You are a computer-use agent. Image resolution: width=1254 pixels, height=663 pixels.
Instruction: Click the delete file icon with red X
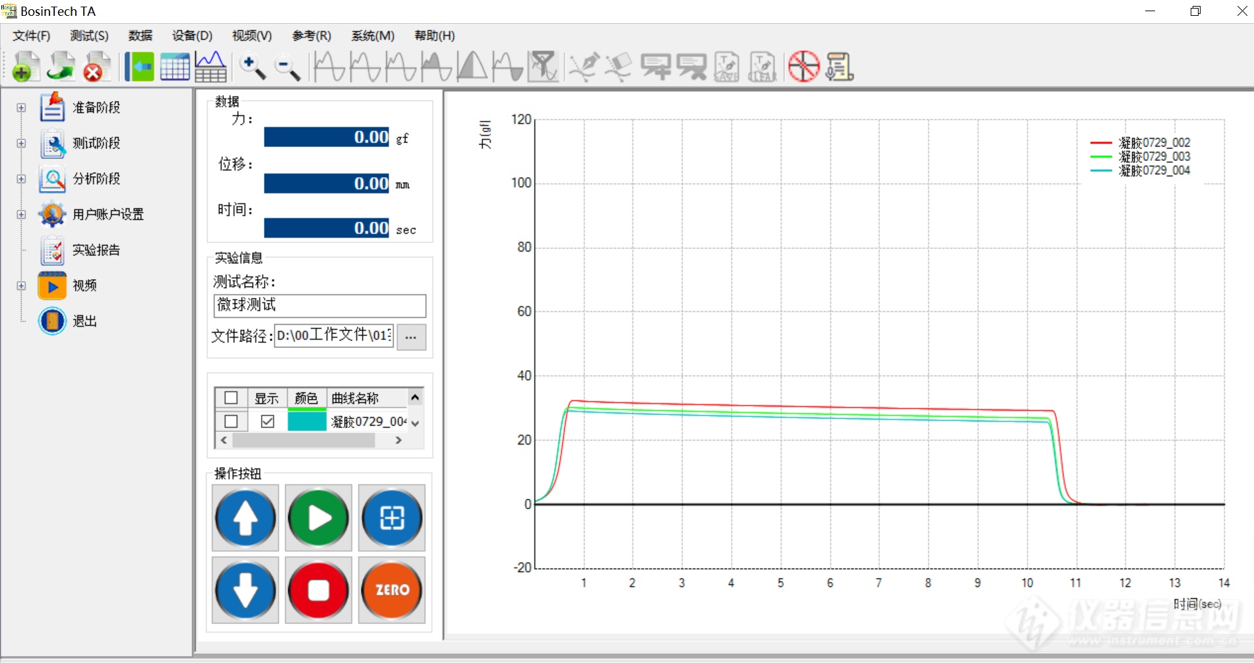point(96,67)
